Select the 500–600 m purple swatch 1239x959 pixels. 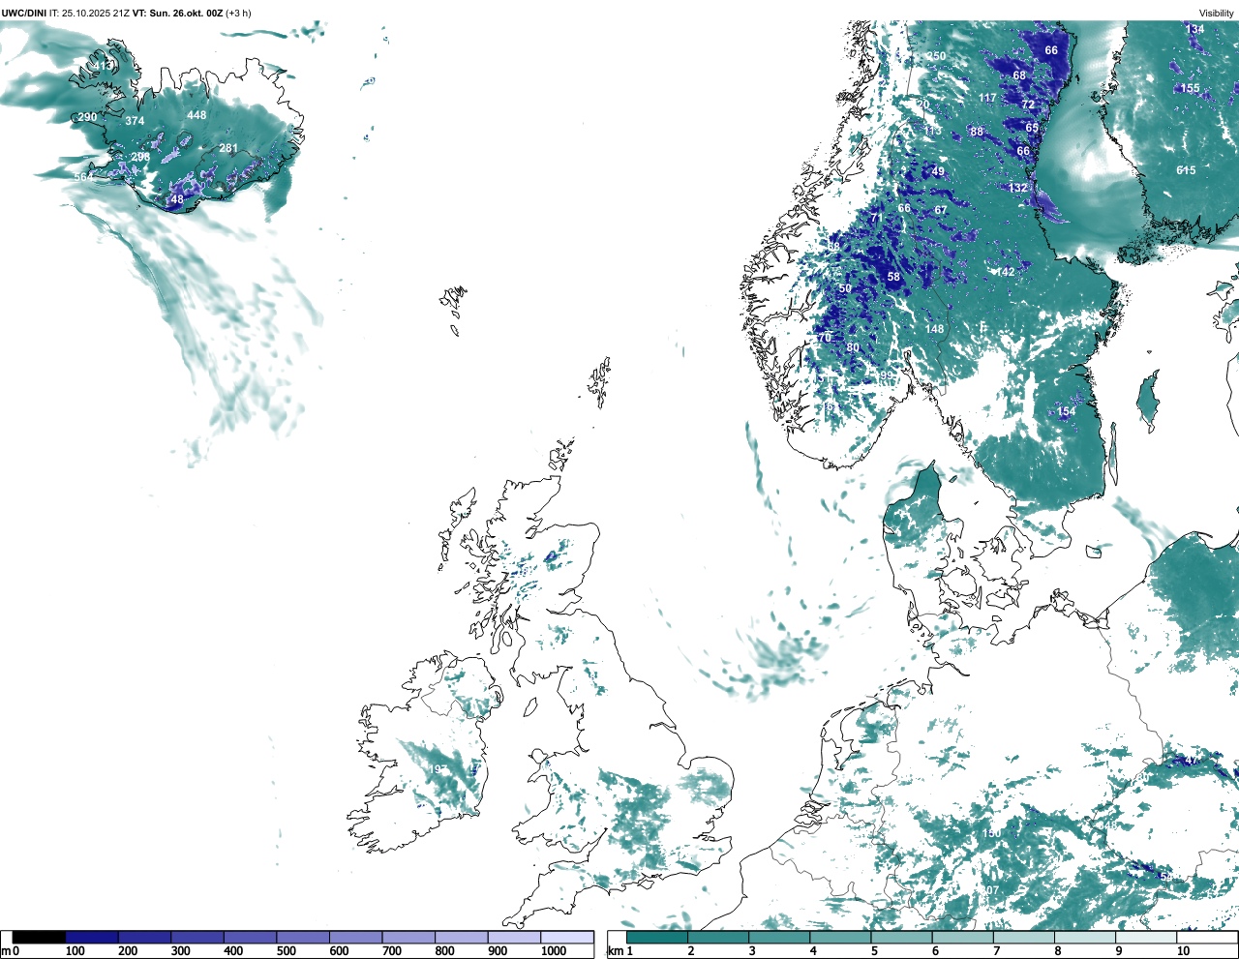coord(303,938)
